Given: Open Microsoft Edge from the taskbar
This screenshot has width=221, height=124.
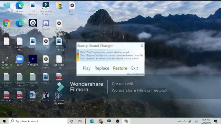Looking at the screenshot, I should tap(92, 121).
